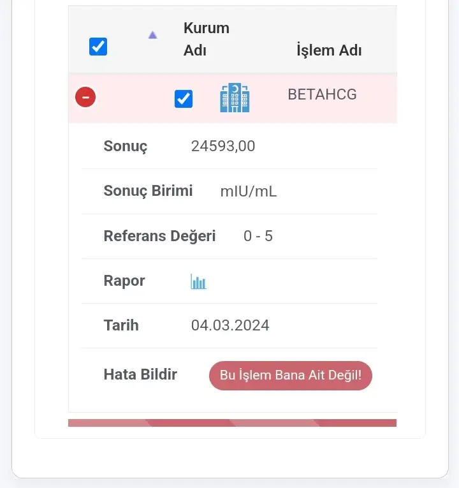Viewport: 459px width, 488px height.
Task: Click the red striped progress bar
Action: tap(232, 423)
